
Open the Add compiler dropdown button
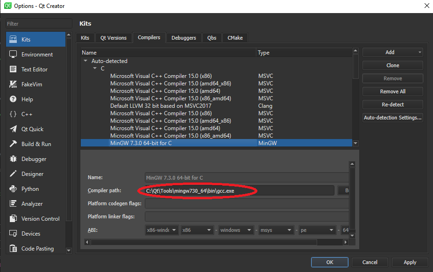pyautogui.click(x=393, y=52)
